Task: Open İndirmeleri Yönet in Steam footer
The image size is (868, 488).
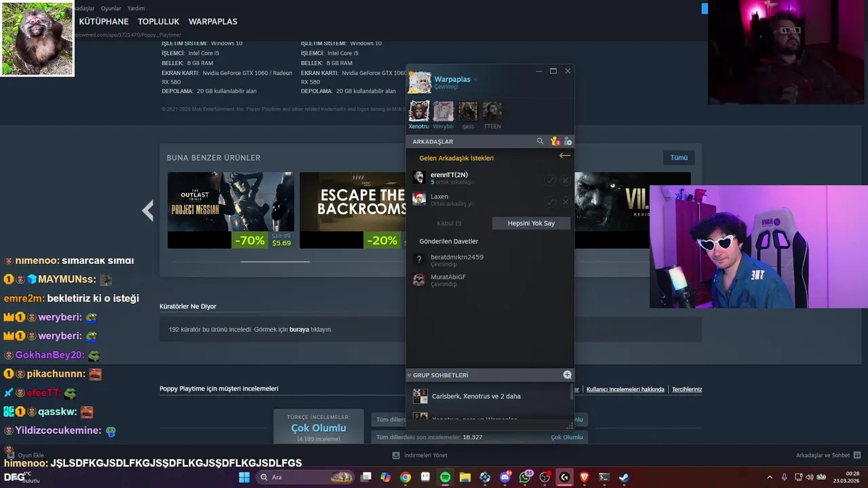Action: click(420, 455)
